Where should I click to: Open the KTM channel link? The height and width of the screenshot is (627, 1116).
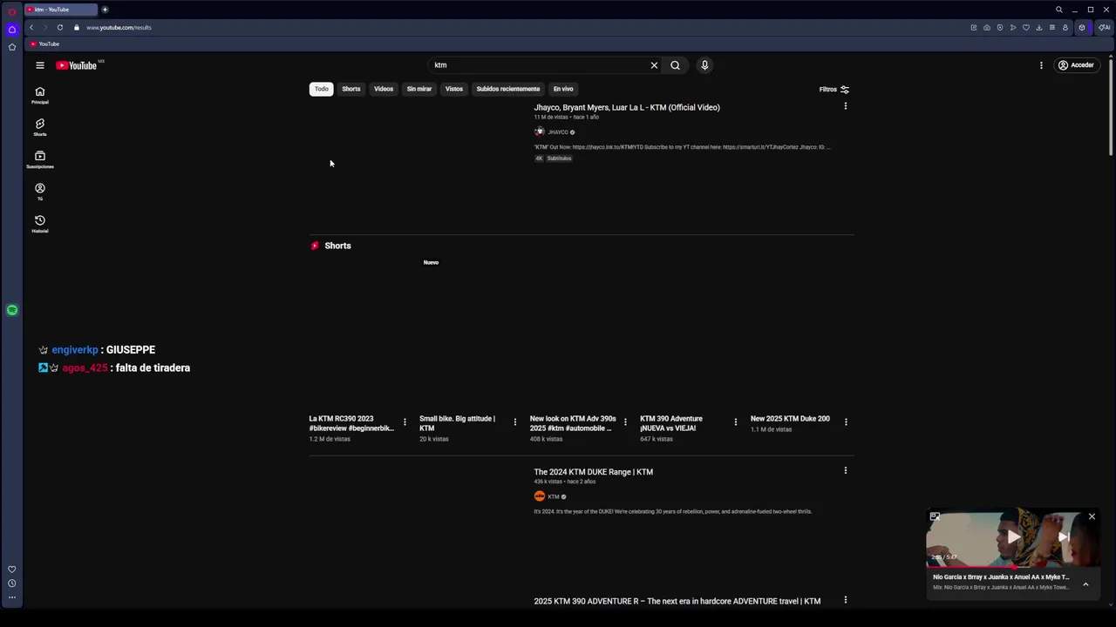coord(554,496)
